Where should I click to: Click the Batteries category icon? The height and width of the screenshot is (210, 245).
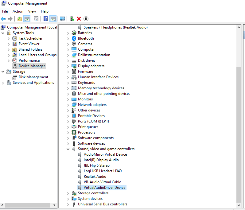pos(74,33)
